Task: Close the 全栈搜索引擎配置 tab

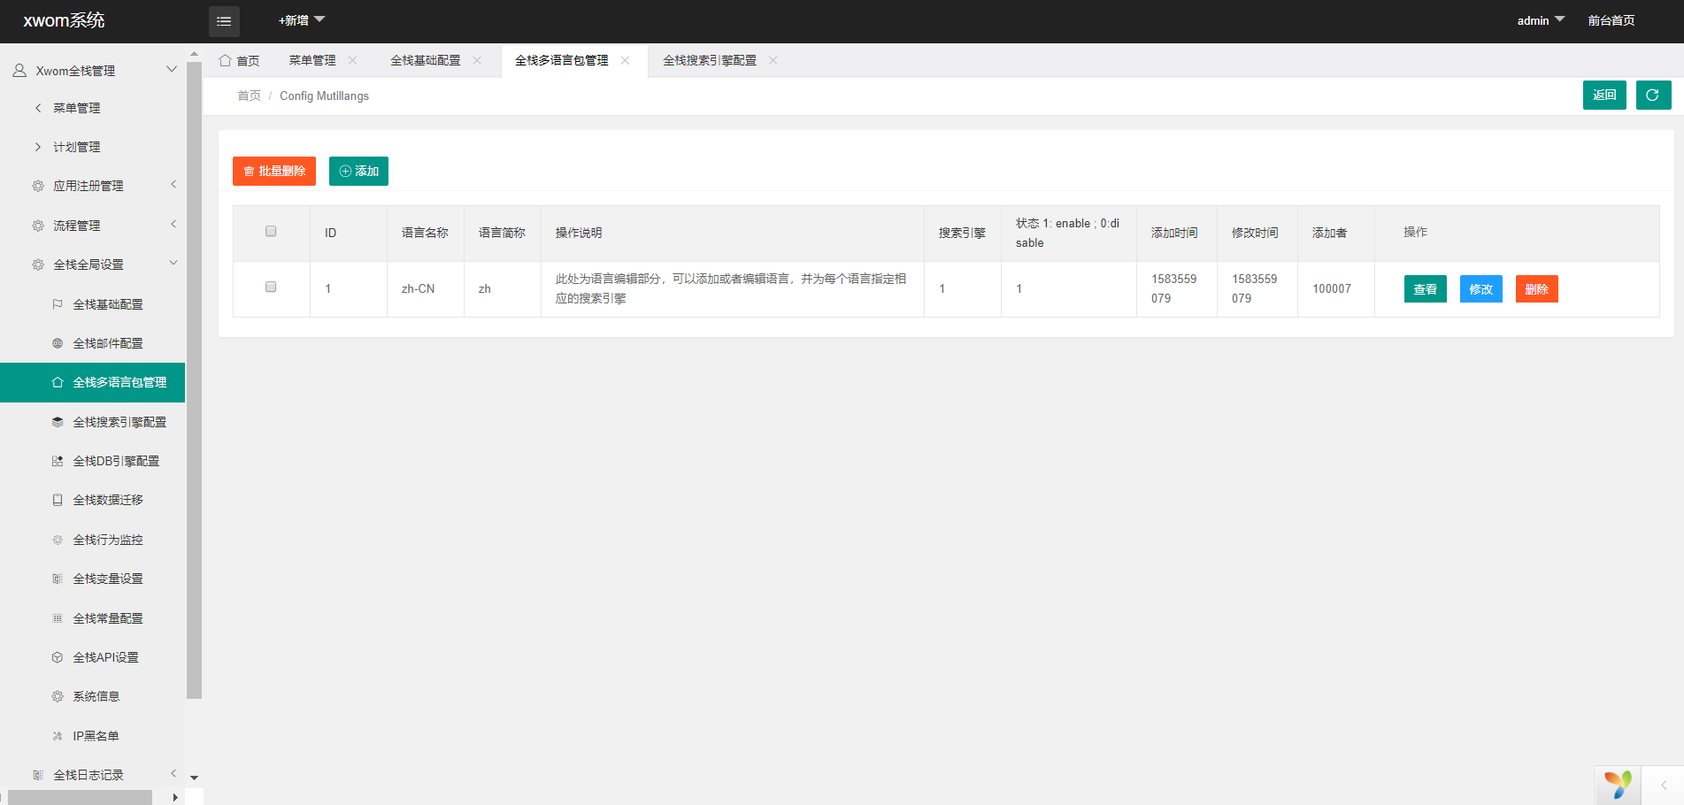Action: point(773,60)
